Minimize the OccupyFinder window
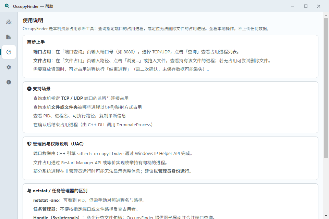This screenshot has height=219, width=329. [x=293, y=6]
